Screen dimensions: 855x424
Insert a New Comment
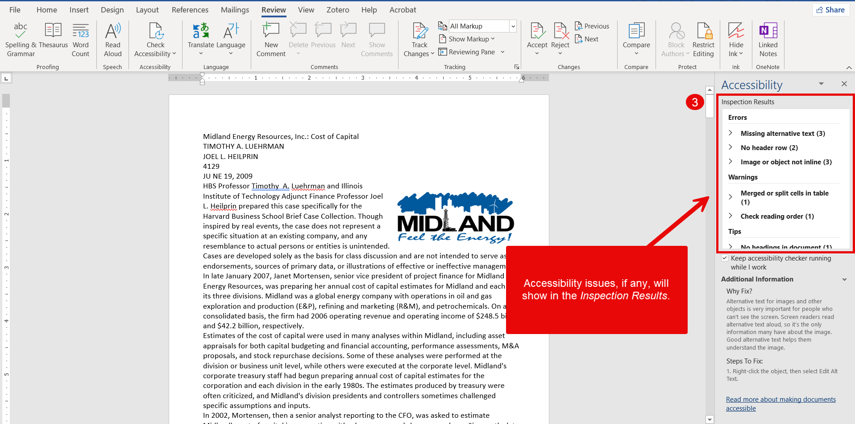(271, 39)
